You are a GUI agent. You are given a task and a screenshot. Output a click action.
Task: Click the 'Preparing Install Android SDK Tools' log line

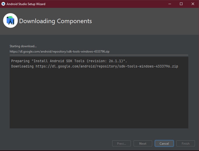click(x=69, y=61)
